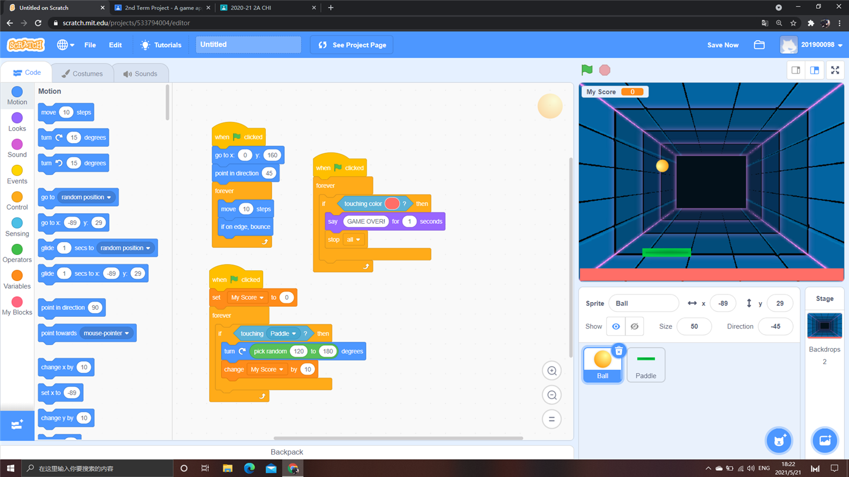Pick the touching color red swatch
849x477 pixels.
click(x=392, y=204)
